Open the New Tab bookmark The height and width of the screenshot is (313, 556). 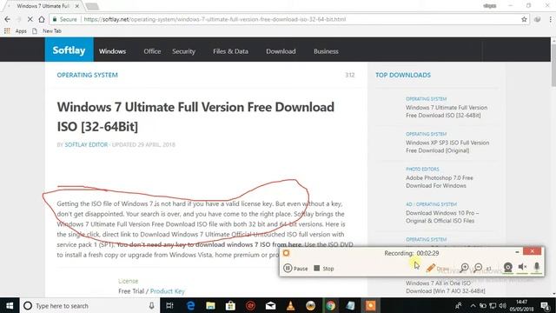(x=47, y=31)
